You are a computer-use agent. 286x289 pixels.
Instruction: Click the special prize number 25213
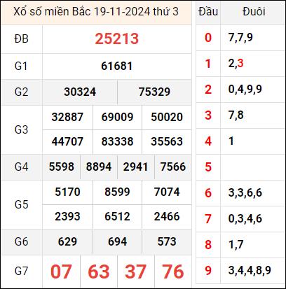click(117, 38)
